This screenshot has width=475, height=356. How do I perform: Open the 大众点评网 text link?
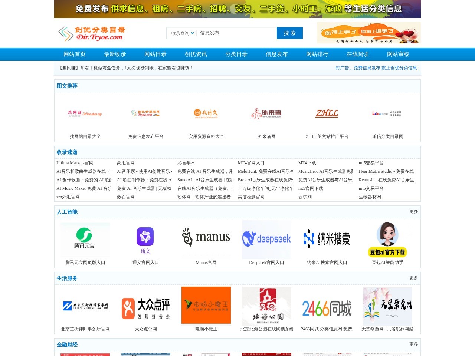146,329
